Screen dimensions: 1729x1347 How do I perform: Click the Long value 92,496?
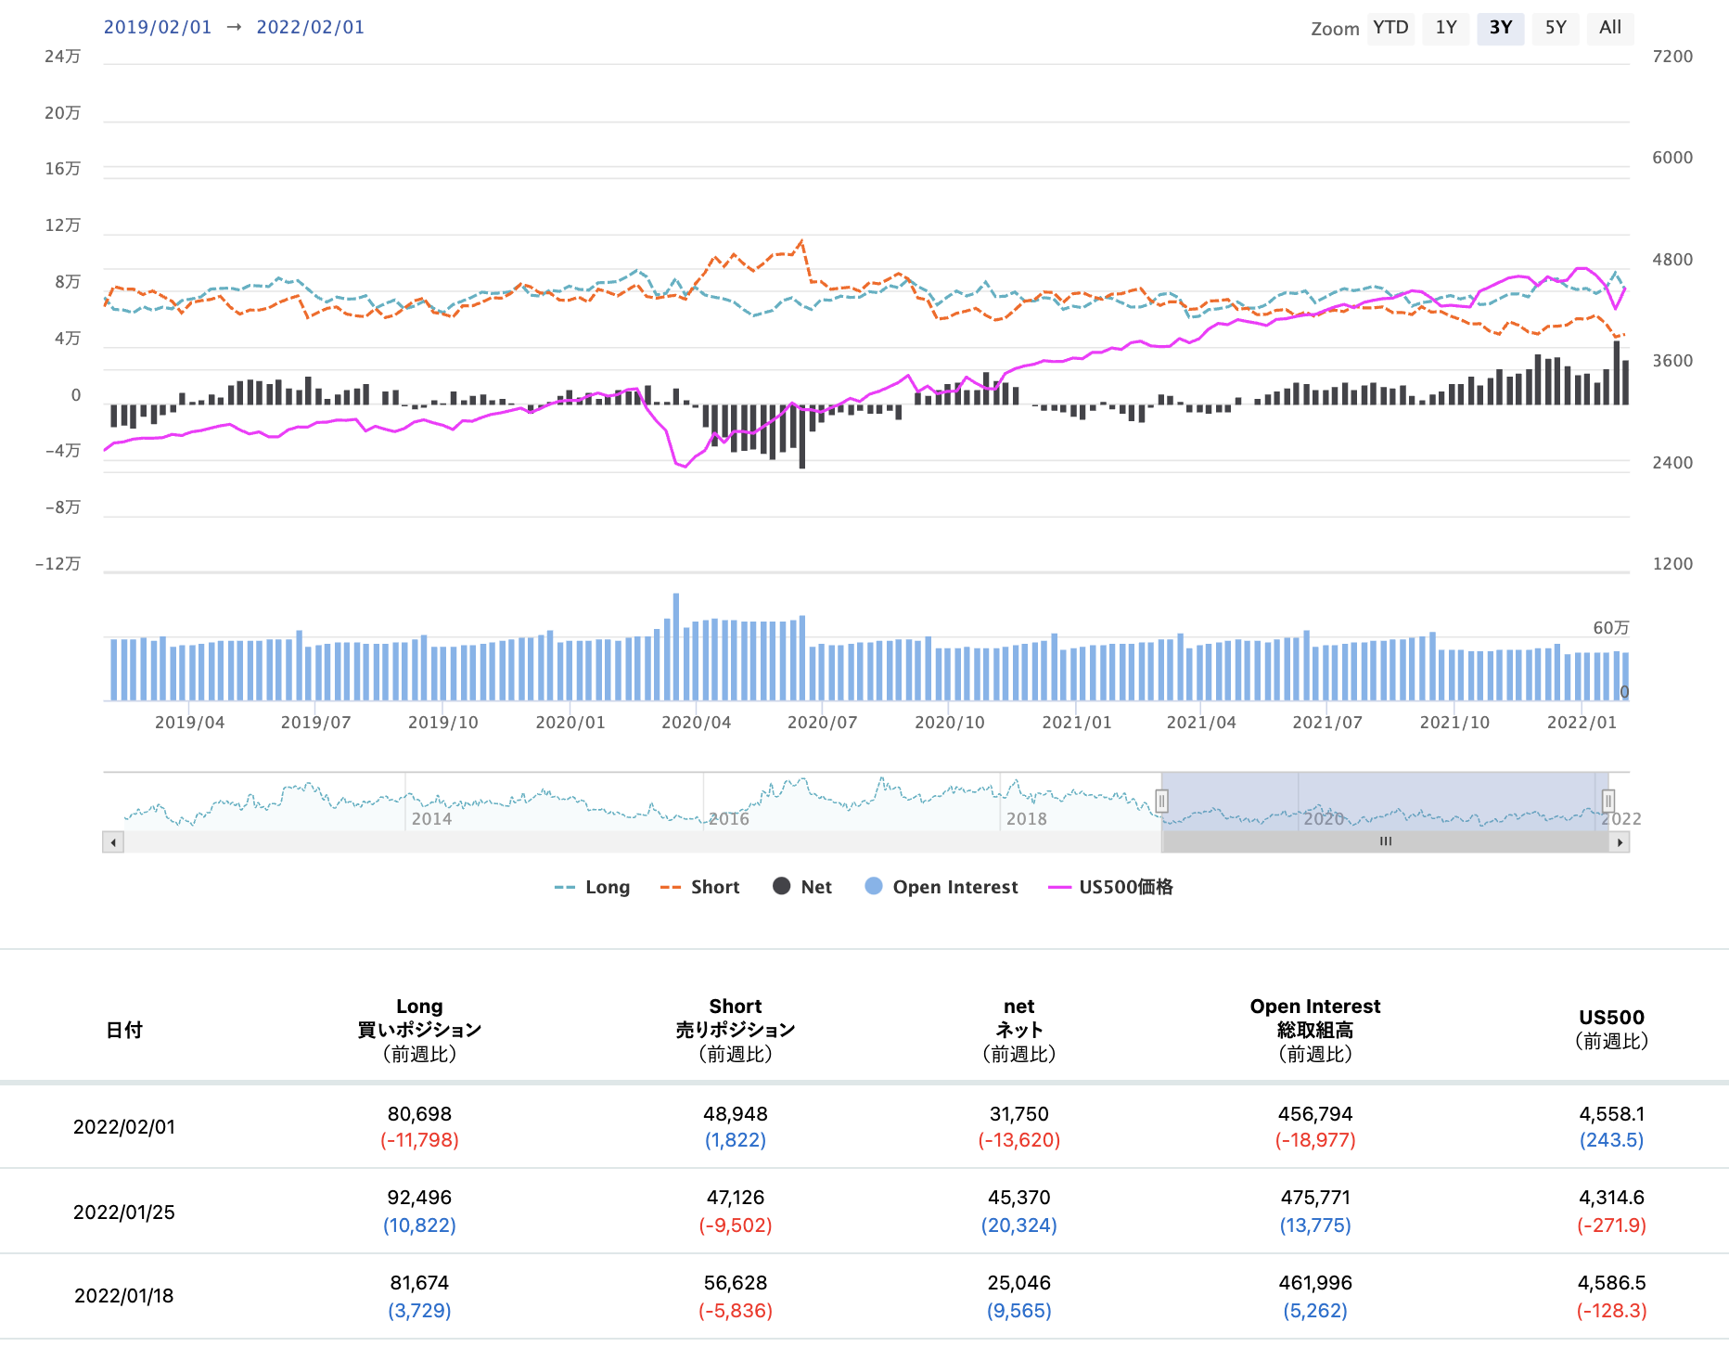(x=419, y=1198)
